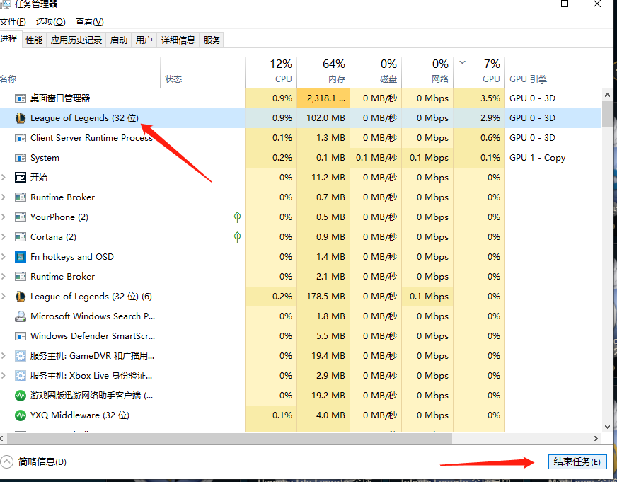Expand the League of Legends (6) group

(4, 297)
